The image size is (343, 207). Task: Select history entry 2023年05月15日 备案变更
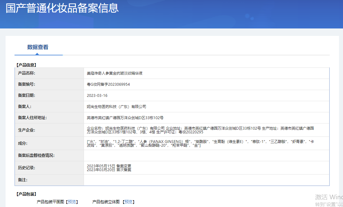109,166
